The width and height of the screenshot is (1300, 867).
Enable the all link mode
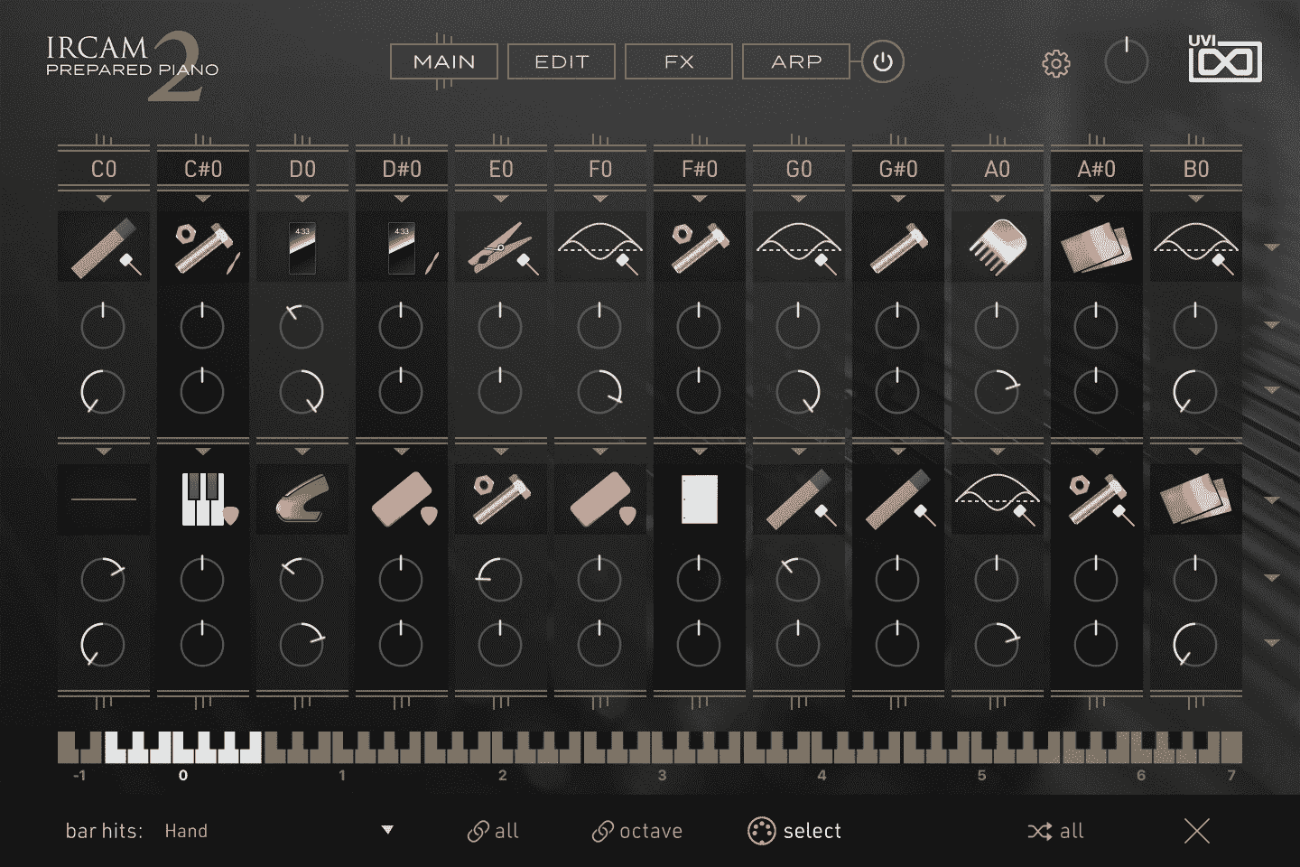(493, 831)
